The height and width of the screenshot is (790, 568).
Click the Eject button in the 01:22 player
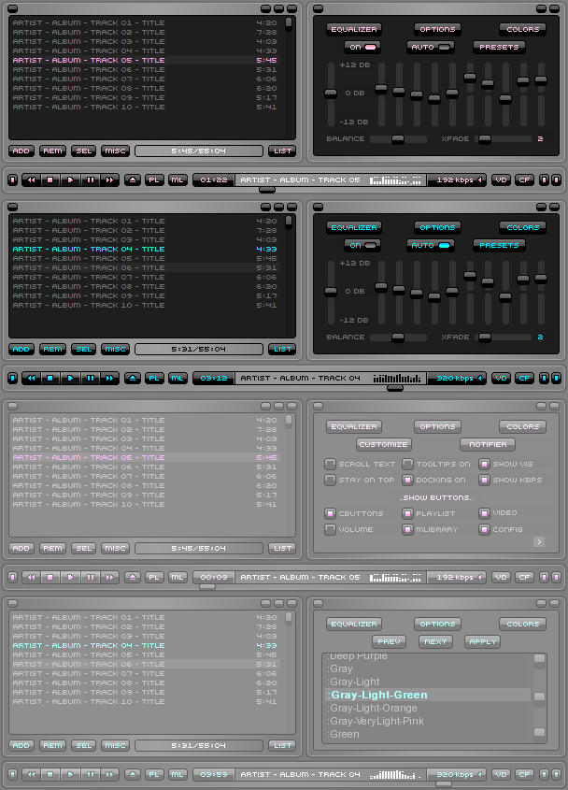click(x=133, y=180)
